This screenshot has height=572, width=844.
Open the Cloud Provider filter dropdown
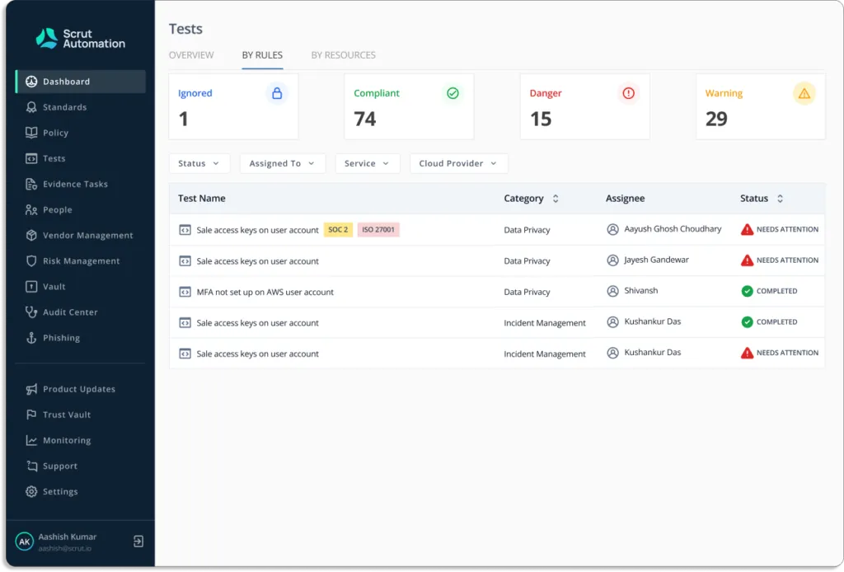pos(458,163)
